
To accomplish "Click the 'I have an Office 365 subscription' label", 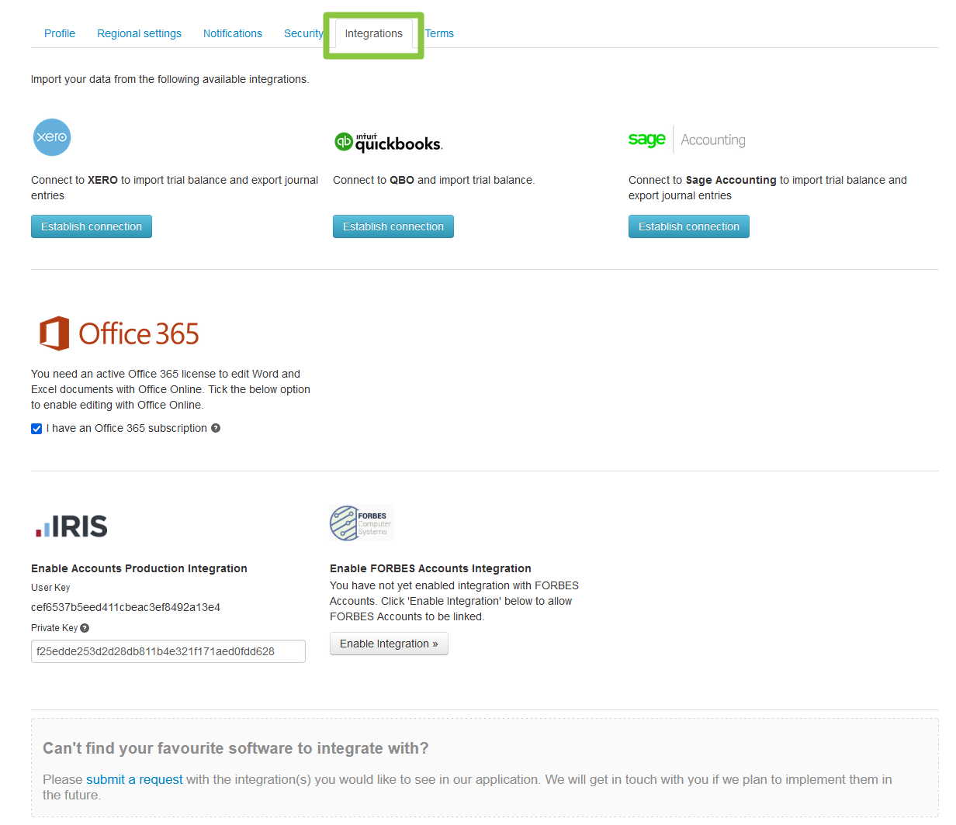I will click(126, 428).
